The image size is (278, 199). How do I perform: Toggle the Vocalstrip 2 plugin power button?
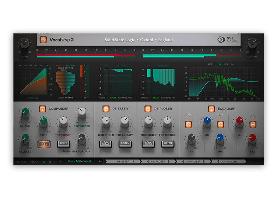click(x=43, y=40)
